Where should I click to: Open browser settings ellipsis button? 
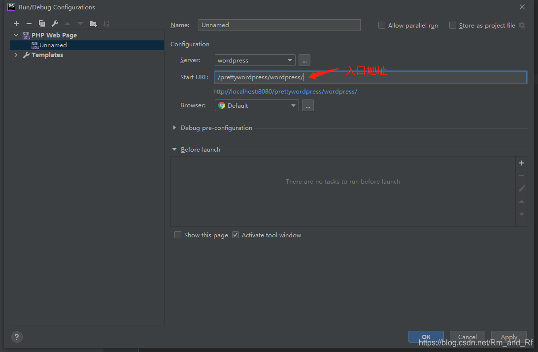click(x=308, y=105)
